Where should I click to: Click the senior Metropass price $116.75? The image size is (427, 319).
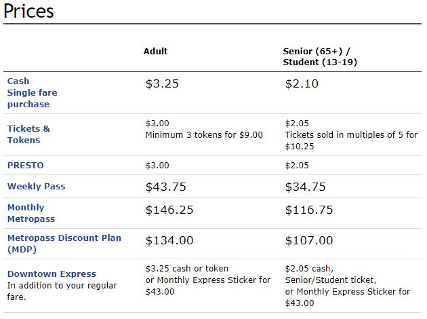pos(309,210)
